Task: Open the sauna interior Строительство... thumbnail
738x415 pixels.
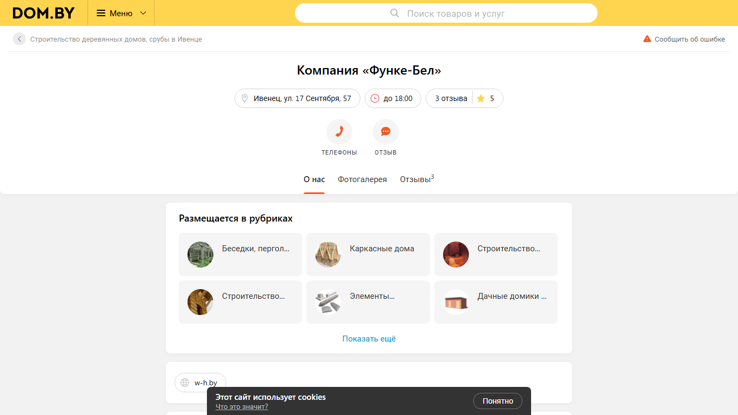Action: (456, 255)
